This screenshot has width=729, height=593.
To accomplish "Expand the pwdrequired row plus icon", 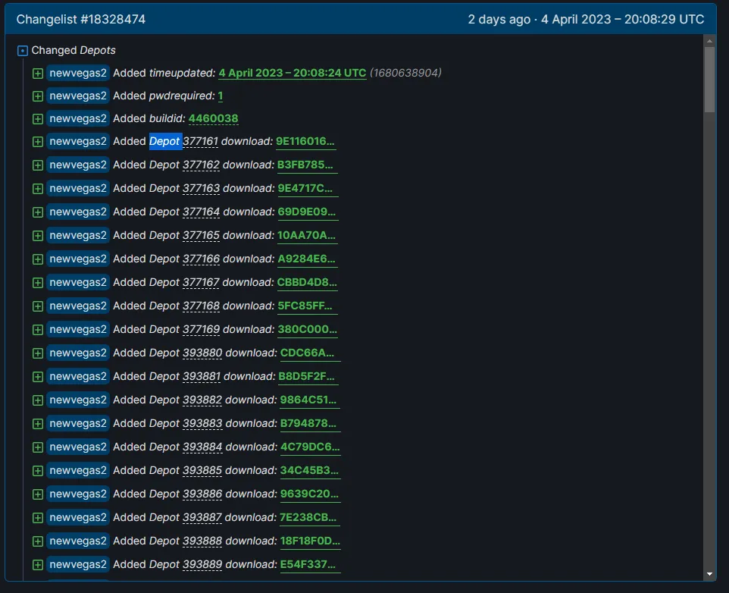I will pyautogui.click(x=38, y=96).
